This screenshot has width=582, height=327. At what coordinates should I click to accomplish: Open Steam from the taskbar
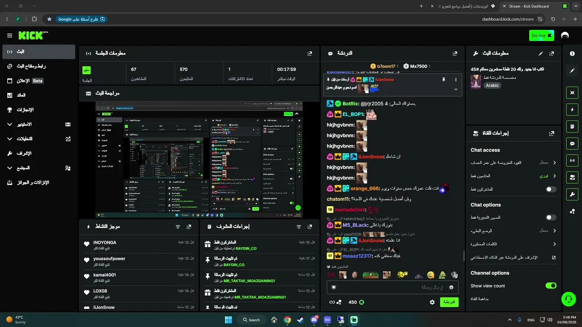pyautogui.click(x=301, y=320)
